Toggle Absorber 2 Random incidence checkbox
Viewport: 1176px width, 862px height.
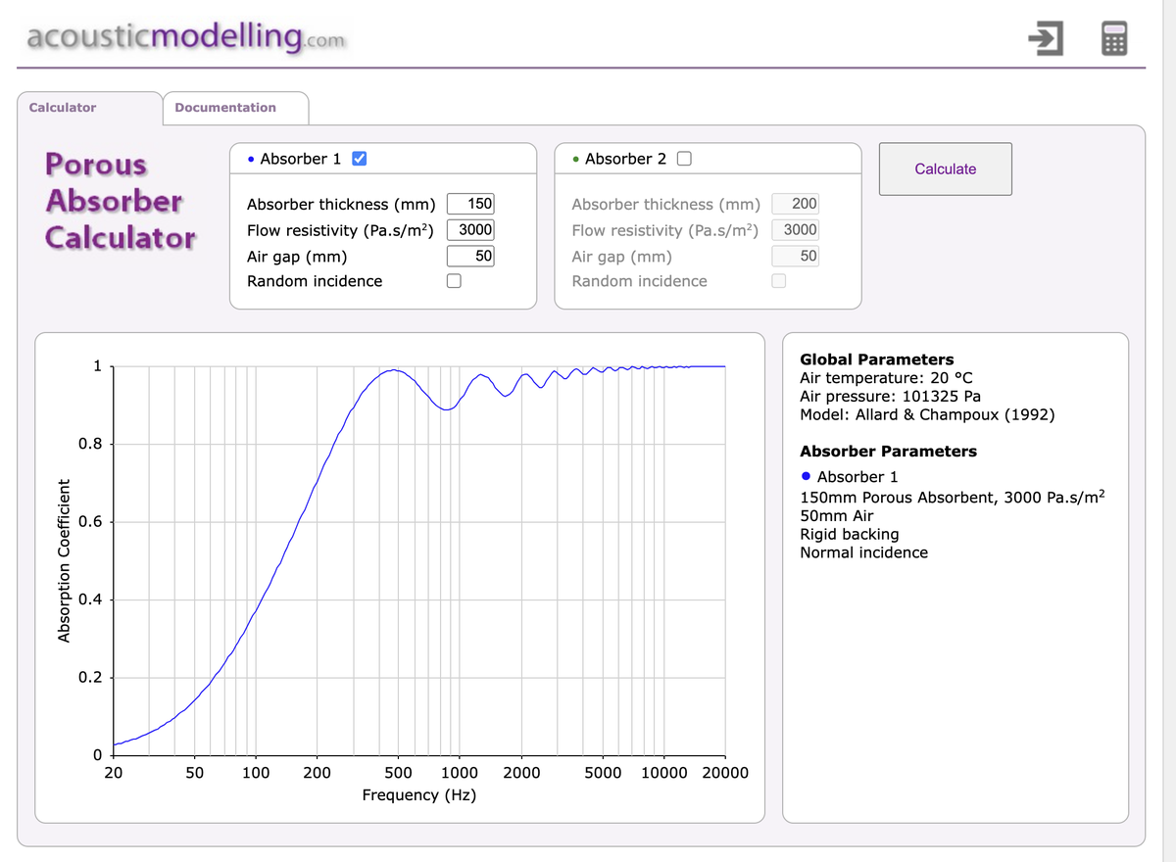778,281
